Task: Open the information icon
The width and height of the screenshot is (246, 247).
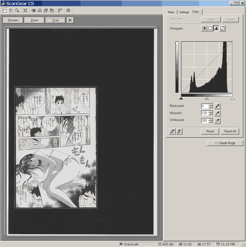Action: click(68, 11)
